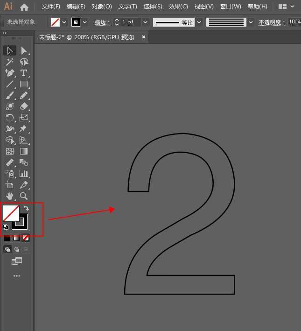
Task: Select the Puppet Warp pin tool
Action: (x=24, y=129)
